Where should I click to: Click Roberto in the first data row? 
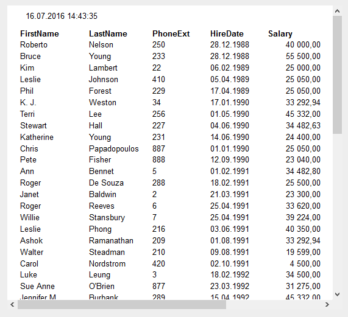point(34,45)
